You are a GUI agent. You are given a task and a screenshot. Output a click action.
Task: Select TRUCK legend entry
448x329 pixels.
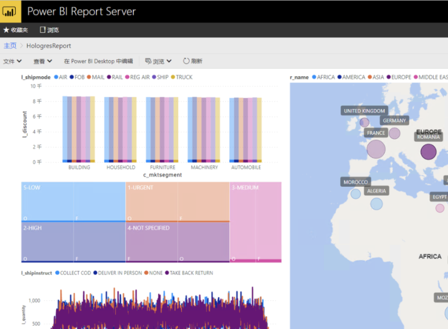[x=182, y=77]
